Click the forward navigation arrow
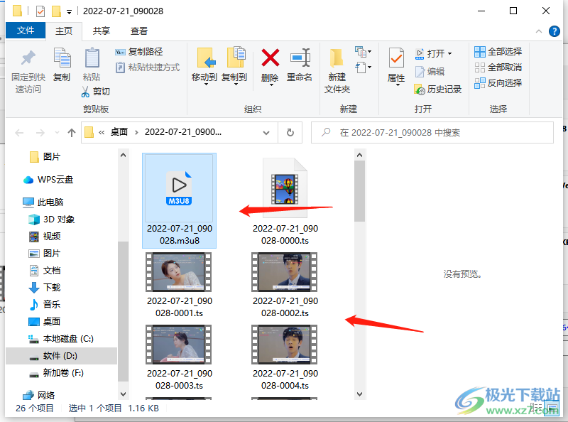568x422 pixels. (x=40, y=133)
